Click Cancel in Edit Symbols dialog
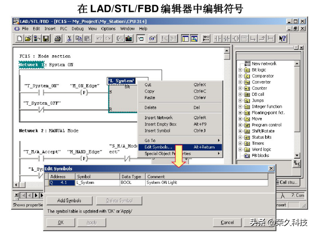 (227, 223)
